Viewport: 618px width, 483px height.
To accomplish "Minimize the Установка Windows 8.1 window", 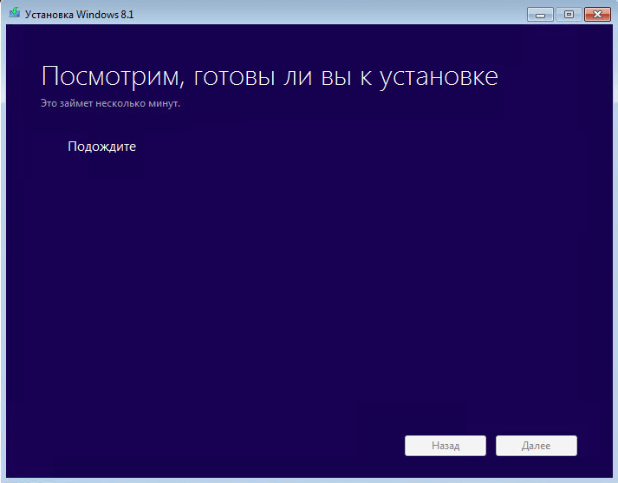I will pyautogui.click(x=540, y=15).
